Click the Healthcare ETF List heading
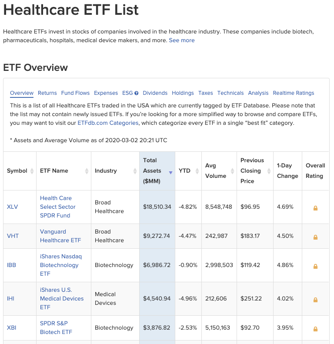The width and height of the screenshot is (334, 344). (71, 10)
